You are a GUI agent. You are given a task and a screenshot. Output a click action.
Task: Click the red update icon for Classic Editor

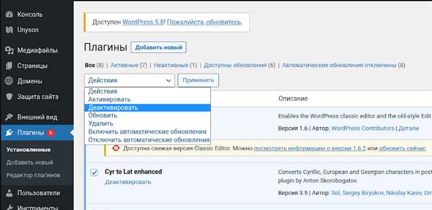click(116, 148)
